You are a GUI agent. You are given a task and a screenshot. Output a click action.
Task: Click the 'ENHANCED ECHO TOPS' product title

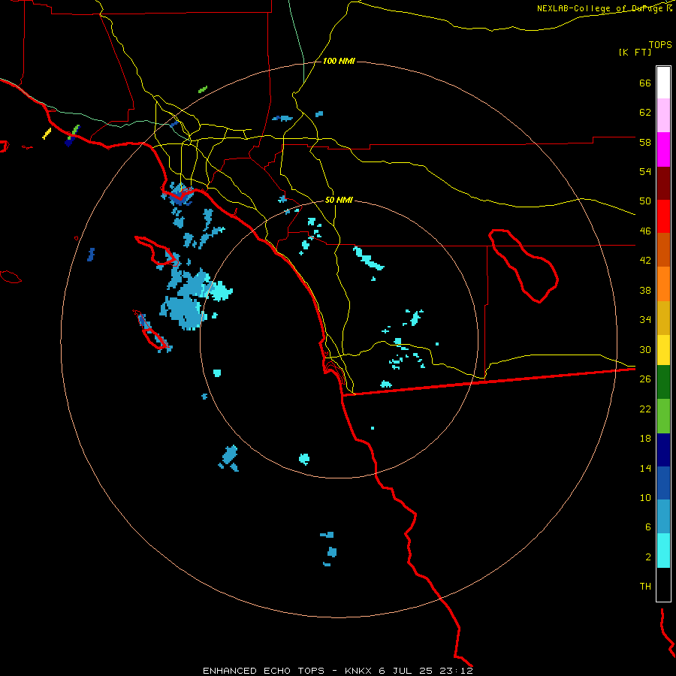(264, 671)
